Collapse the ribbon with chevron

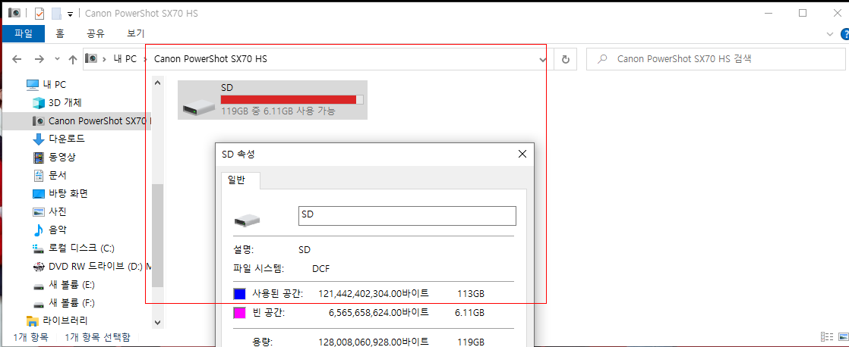(830, 33)
